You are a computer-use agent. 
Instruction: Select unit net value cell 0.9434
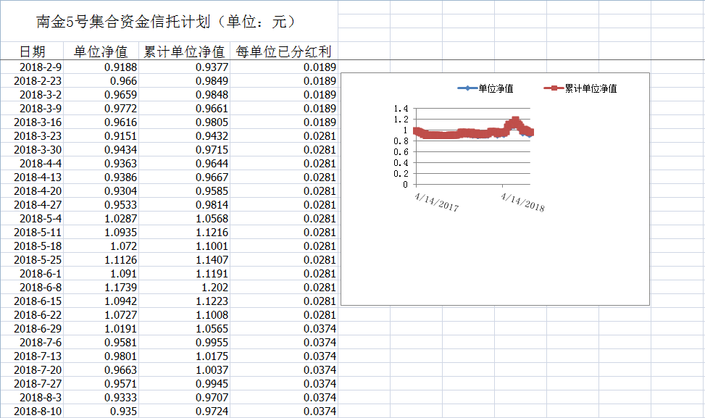pyautogui.click(x=101, y=150)
